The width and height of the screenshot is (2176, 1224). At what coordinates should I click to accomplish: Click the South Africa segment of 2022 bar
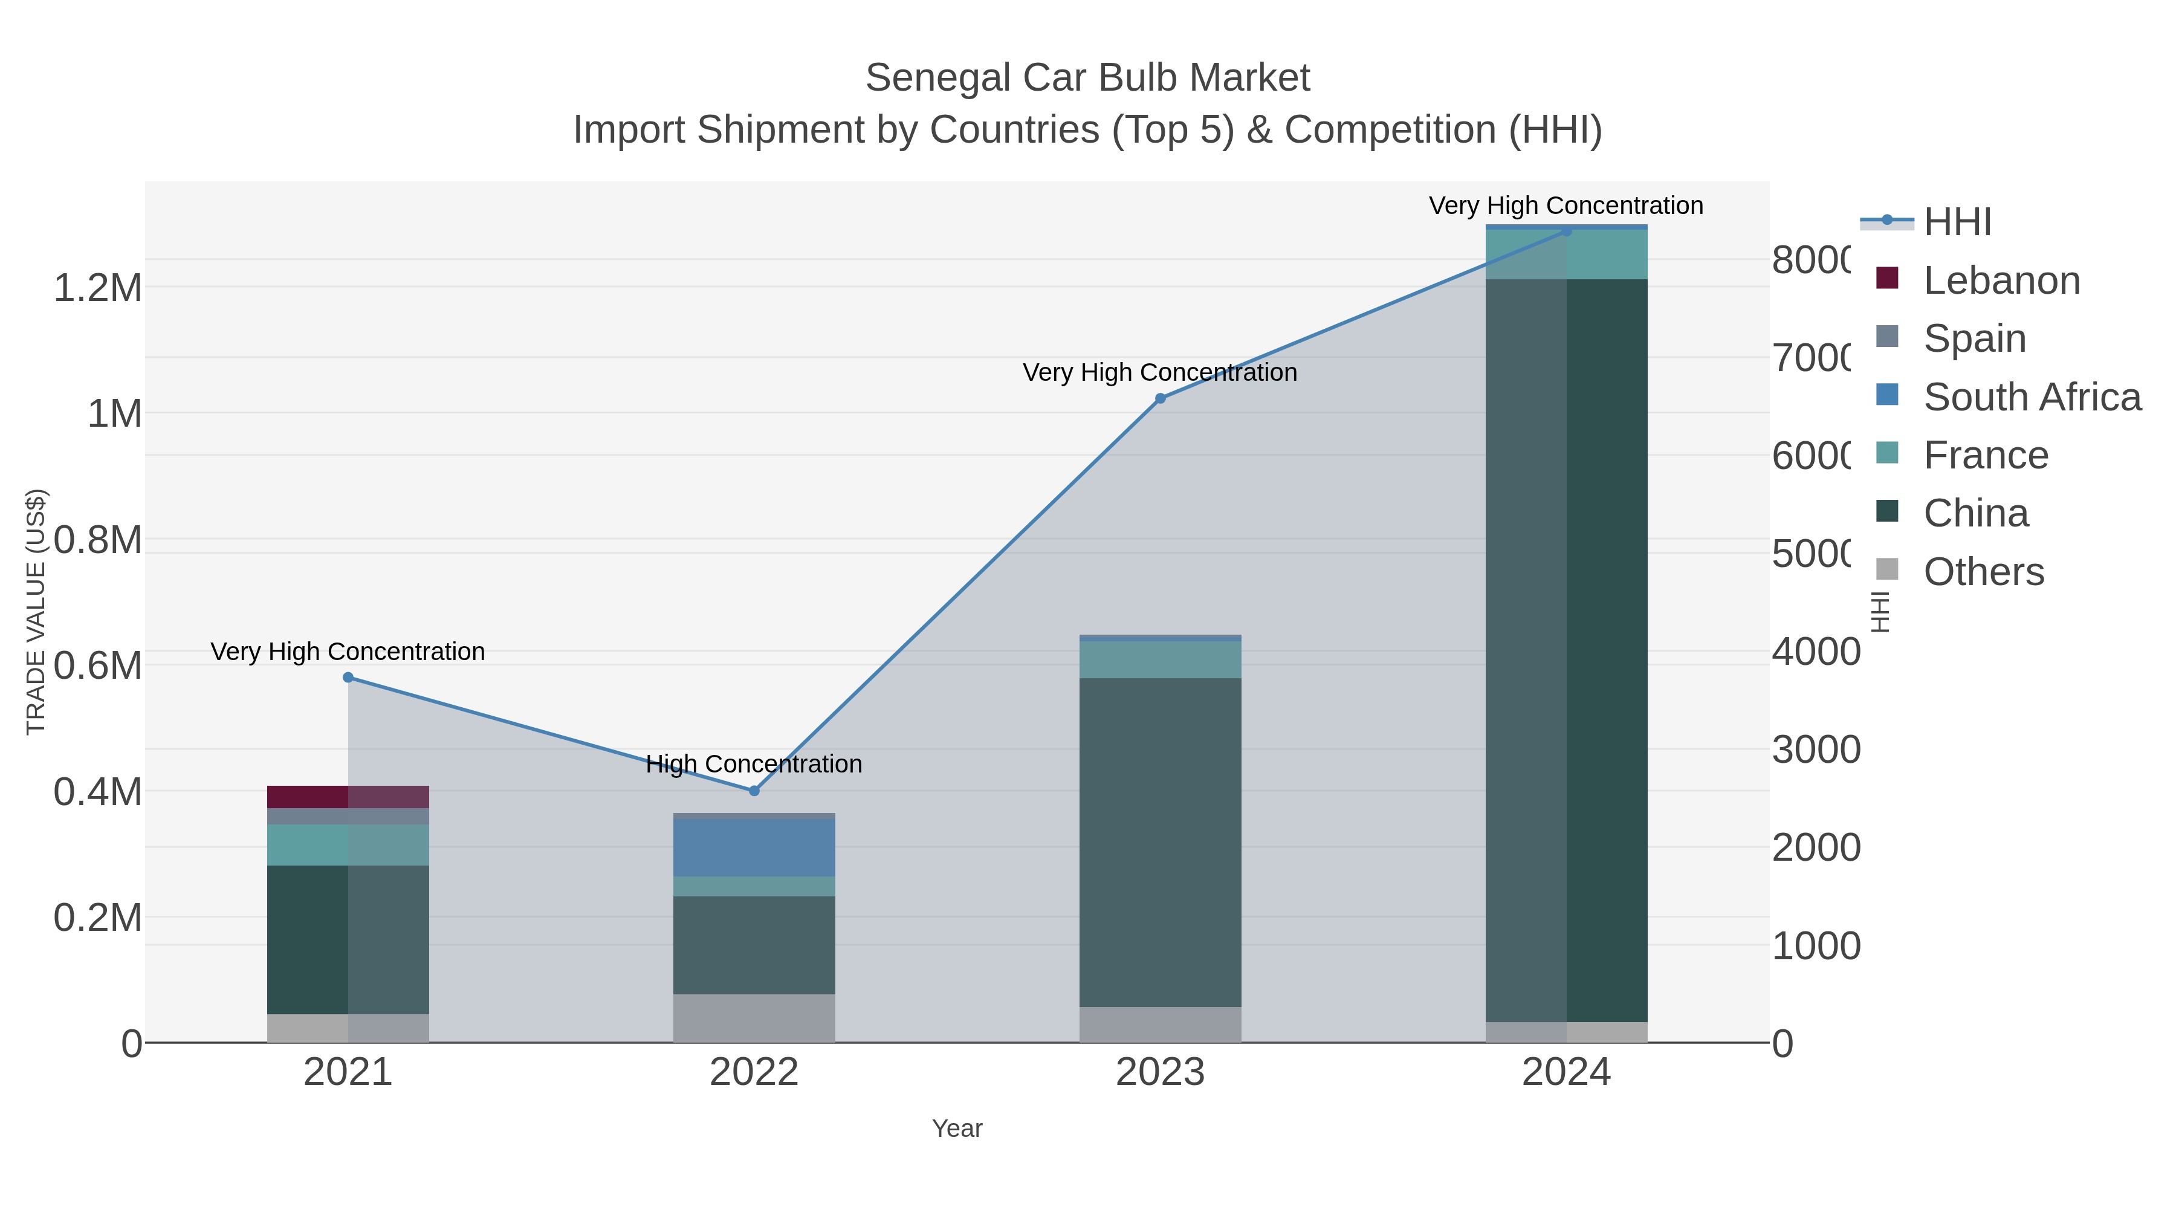click(754, 848)
